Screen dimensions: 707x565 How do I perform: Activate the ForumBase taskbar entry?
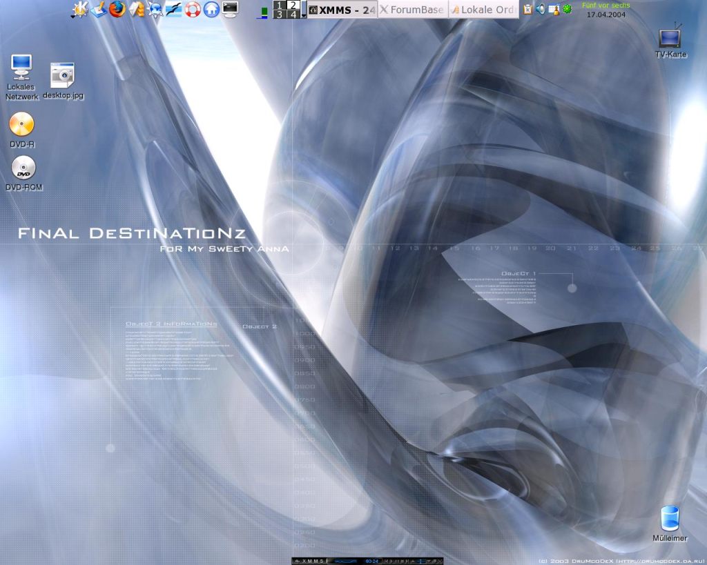(x=413, y=10)
